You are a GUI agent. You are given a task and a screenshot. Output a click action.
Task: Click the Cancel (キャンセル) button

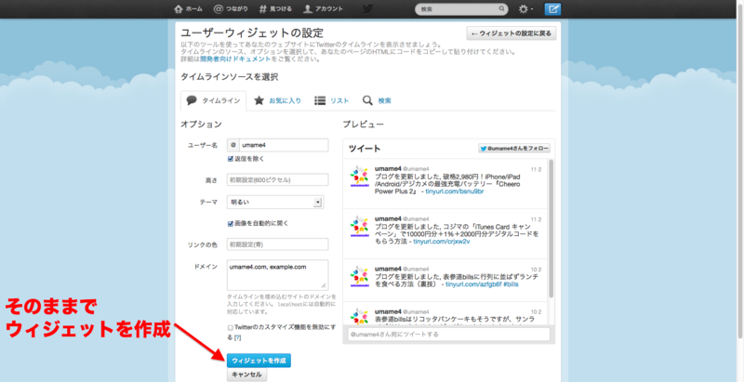point(246,375)
